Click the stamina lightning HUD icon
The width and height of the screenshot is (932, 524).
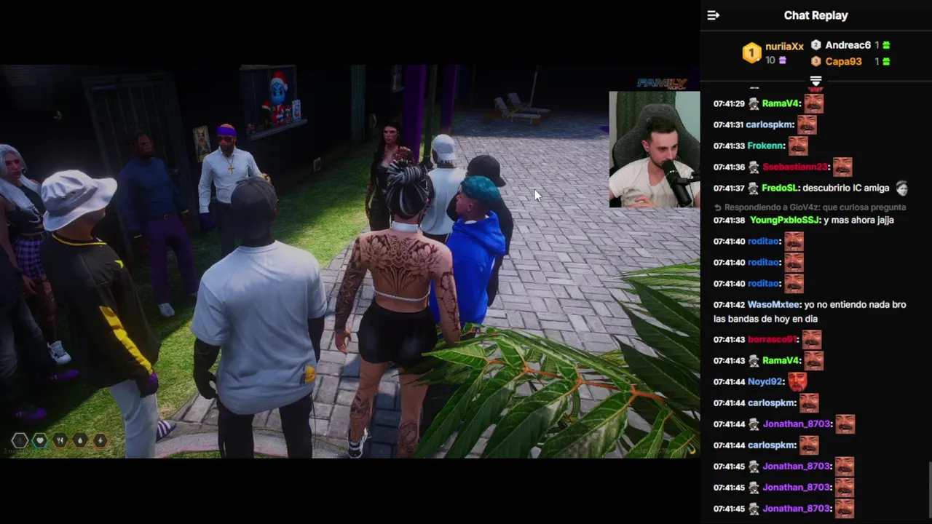100,440
